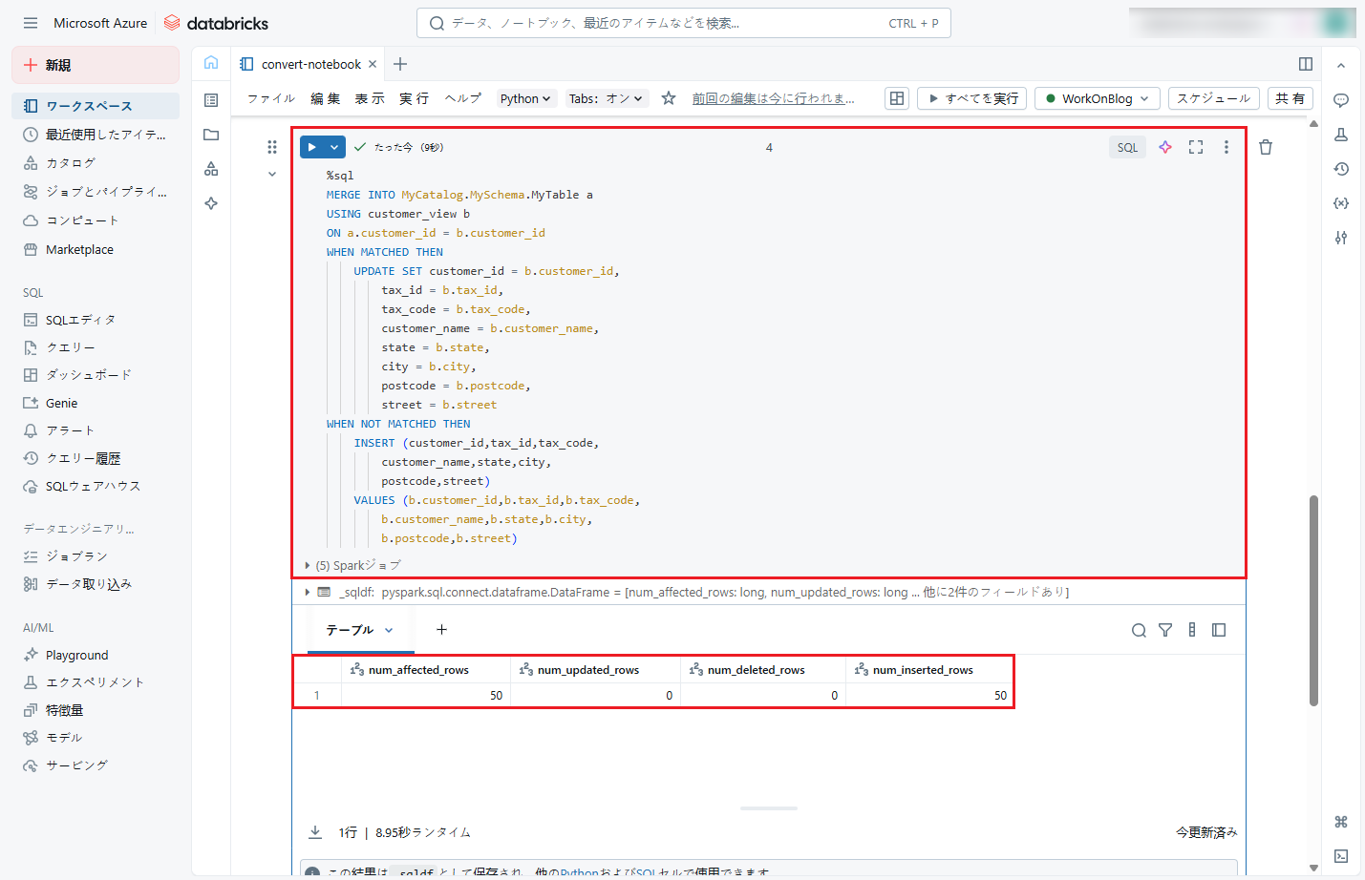1365x880 pixels.
Task: Switch to the convert-notebook tab
Action: click(310, 64)
